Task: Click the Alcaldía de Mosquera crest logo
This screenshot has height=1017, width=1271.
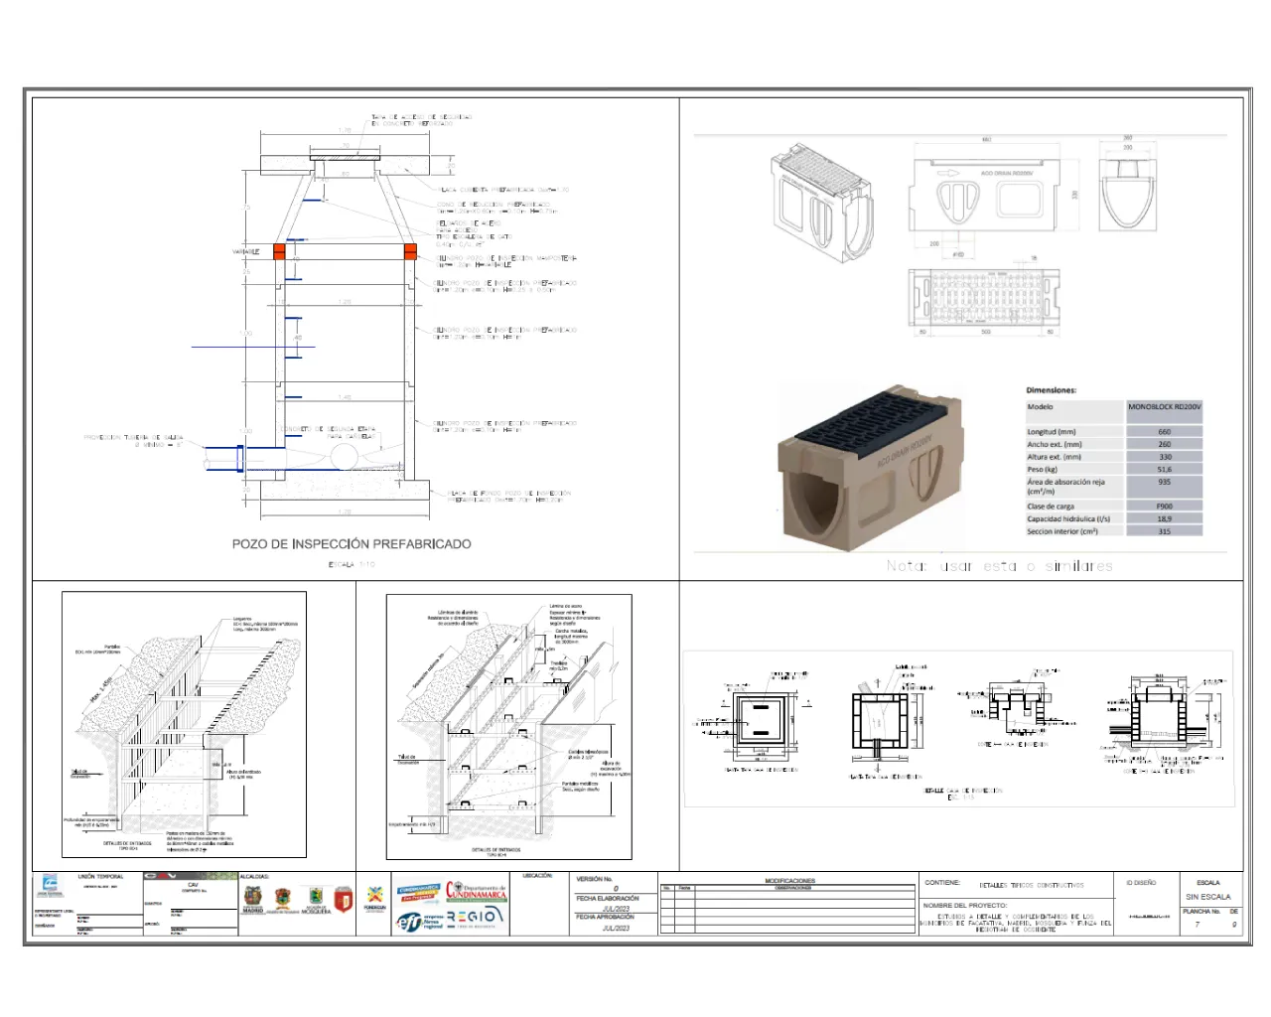Action: coord(315,899)
